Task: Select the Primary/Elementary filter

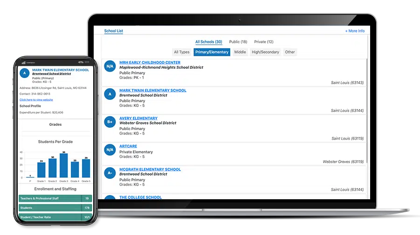Action: (212, 52)
